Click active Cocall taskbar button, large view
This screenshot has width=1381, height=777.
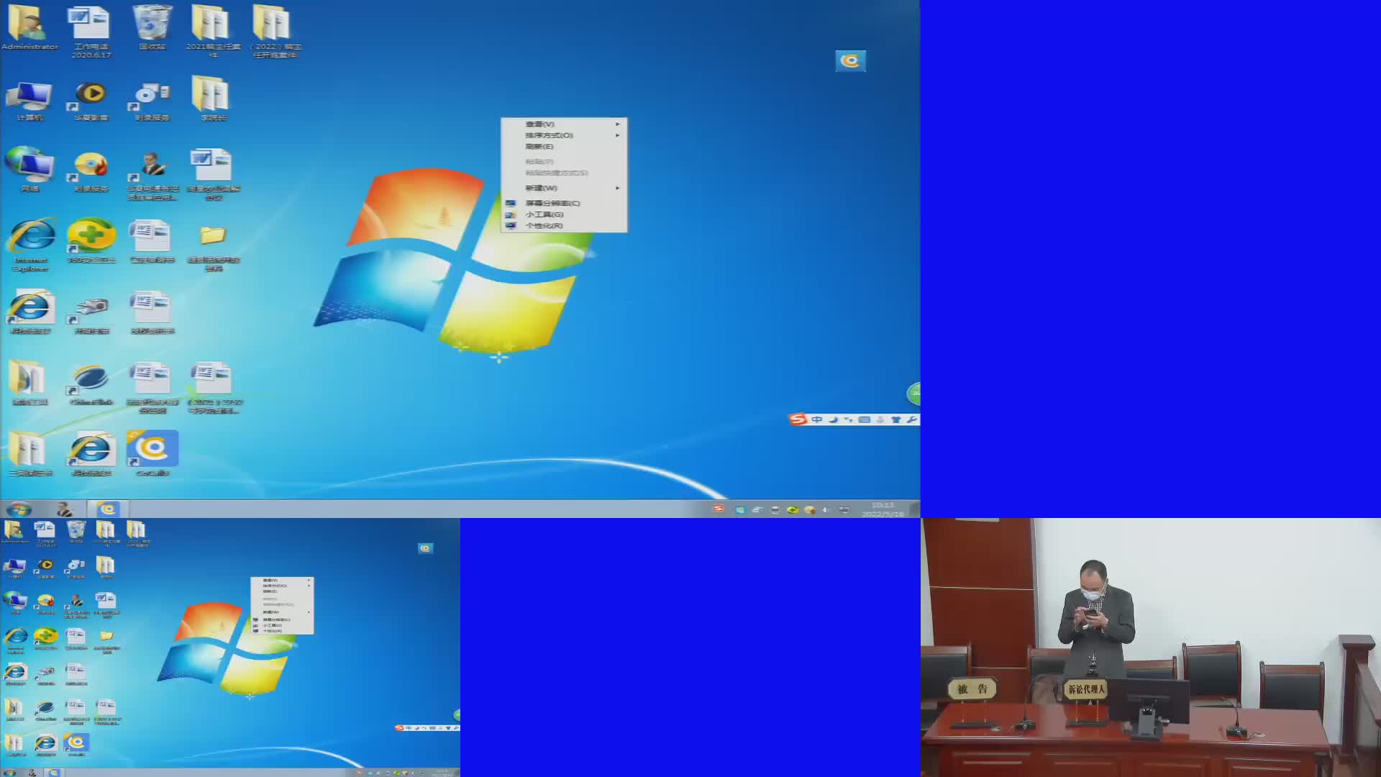click(x=107, y=509)
